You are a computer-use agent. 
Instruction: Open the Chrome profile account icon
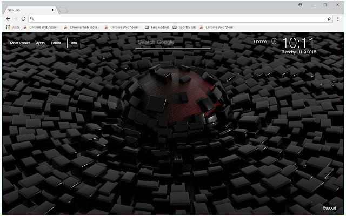(300, 5)
